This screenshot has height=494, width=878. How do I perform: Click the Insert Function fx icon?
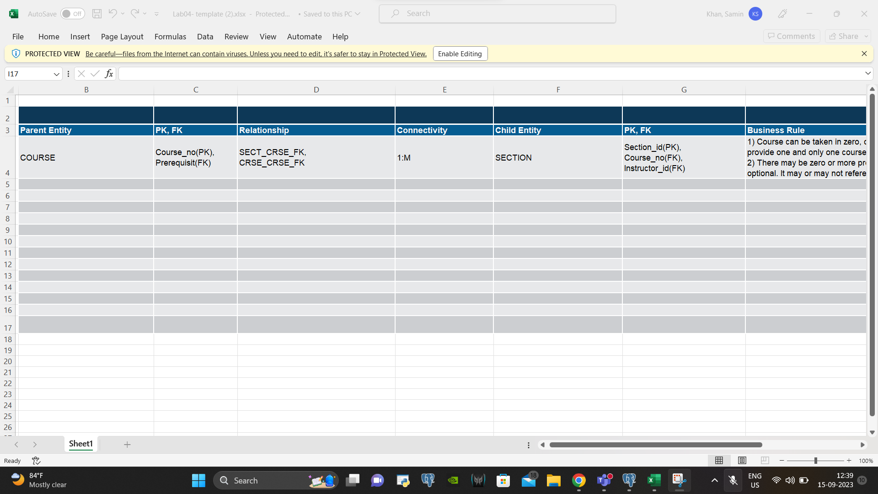109,74
